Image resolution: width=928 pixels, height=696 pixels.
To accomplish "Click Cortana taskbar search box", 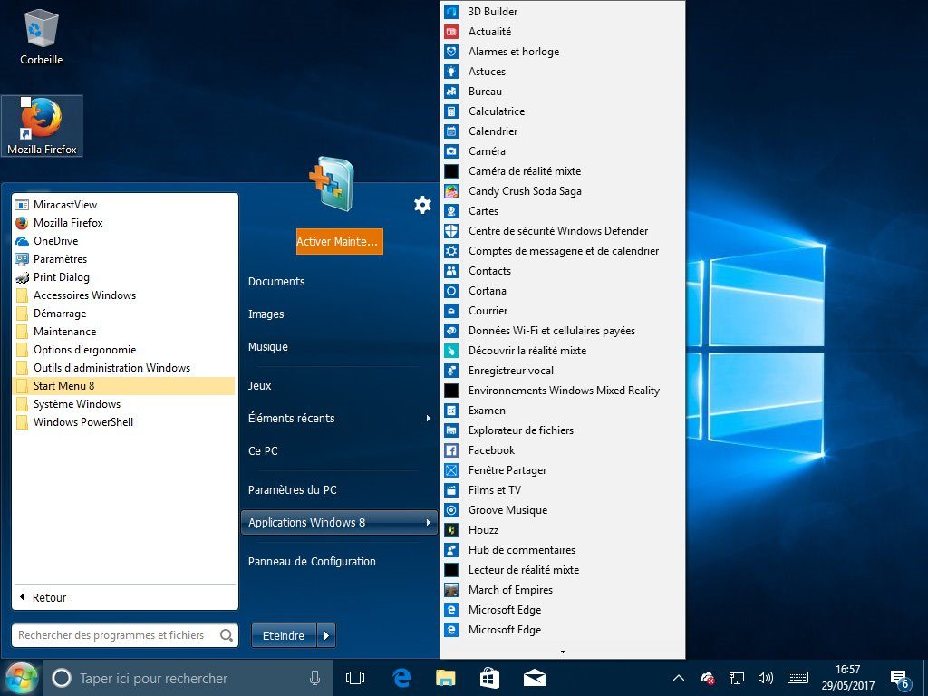I will (189, 678).
